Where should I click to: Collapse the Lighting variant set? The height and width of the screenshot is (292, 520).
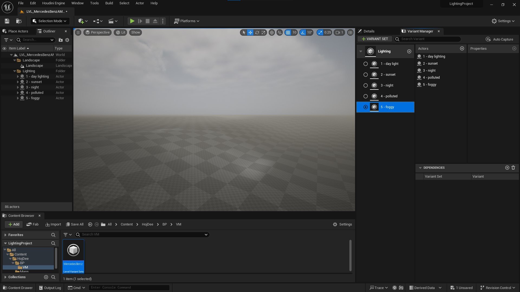361,51
